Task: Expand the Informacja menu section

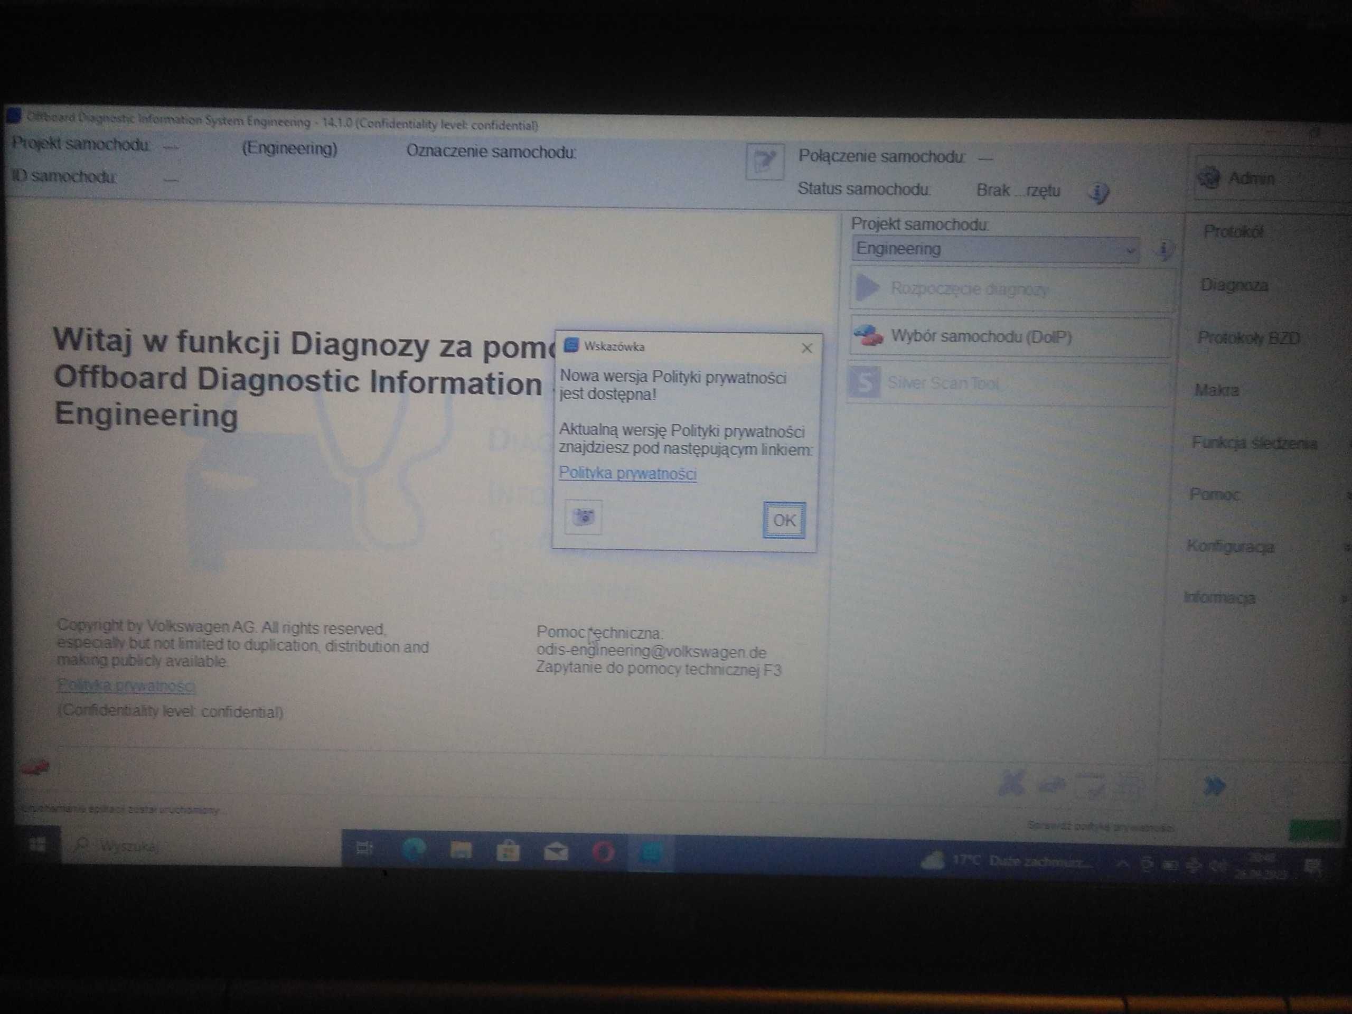Action: (x=1219, y=597)
